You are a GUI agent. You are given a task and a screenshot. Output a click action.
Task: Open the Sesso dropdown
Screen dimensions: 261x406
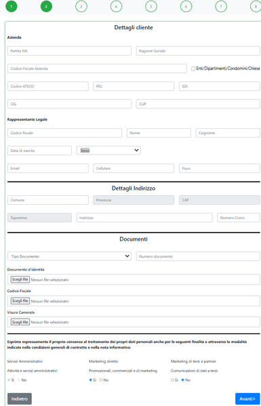point(108,150)
